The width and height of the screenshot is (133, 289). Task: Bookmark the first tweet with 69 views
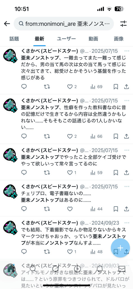[116, 87]
